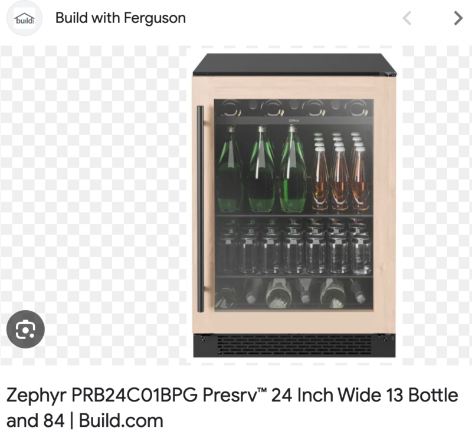The height and width of the screenshot is (444, 472).
Task: Go to the next image with the right chevron
Action: coord(458,18)
